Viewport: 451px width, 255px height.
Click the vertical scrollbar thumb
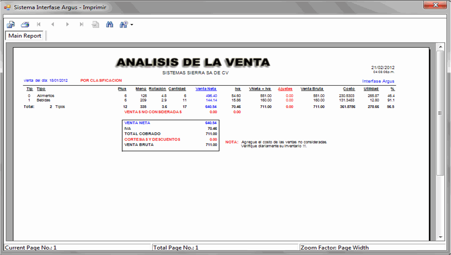(x=440, y=113)
